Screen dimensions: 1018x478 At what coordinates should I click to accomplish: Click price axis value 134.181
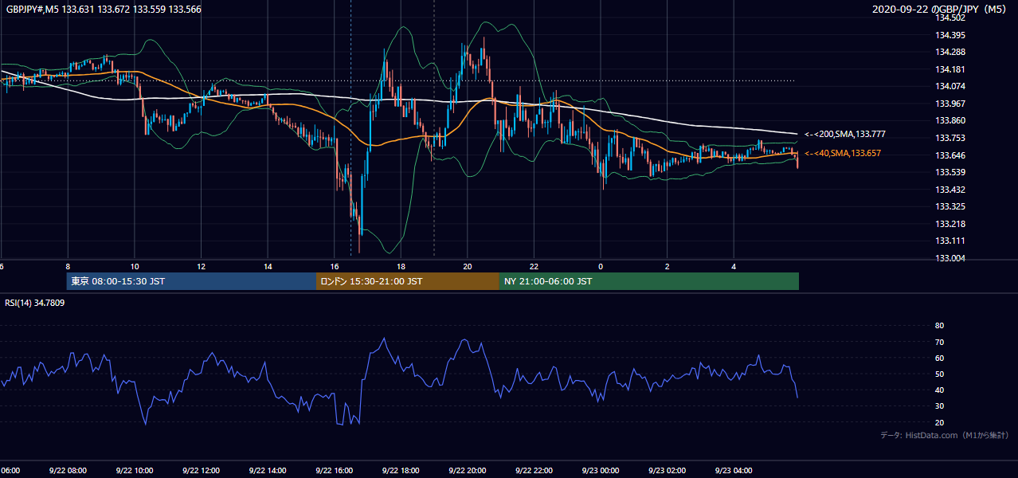coord(949,69)
